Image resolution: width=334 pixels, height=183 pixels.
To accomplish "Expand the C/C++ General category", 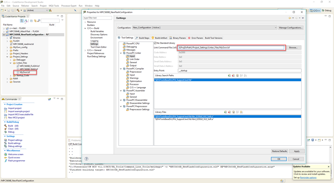I will point(85,50).
